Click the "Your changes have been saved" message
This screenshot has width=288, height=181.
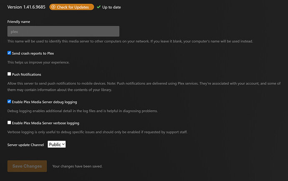[x=77, y=166]
